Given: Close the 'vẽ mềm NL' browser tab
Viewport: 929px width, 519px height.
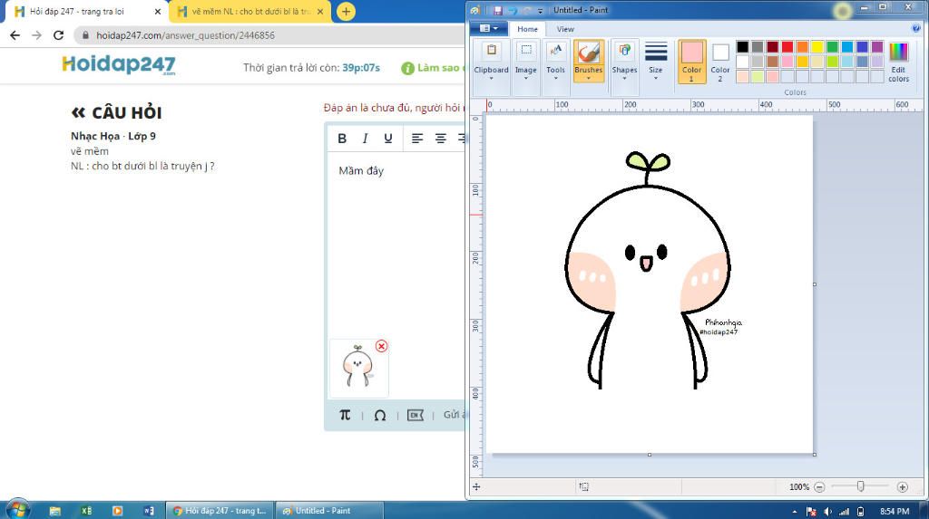Looking at the screenshot, I should coord(320,11).
